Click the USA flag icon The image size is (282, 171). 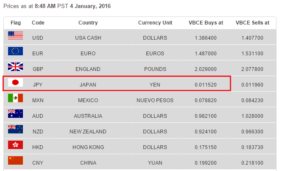(x=15, y=35)
